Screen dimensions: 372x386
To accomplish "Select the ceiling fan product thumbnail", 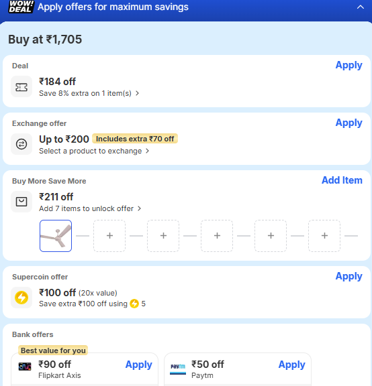I will click(x=56, y=236).
